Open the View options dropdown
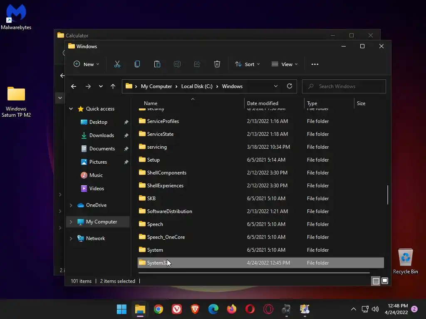 tap(285, 64)
